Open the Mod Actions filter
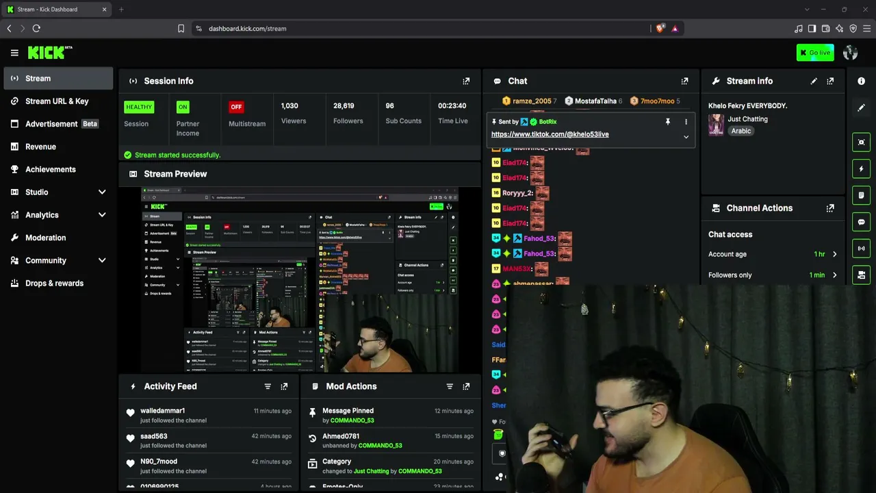 click(x=450, y=386)
